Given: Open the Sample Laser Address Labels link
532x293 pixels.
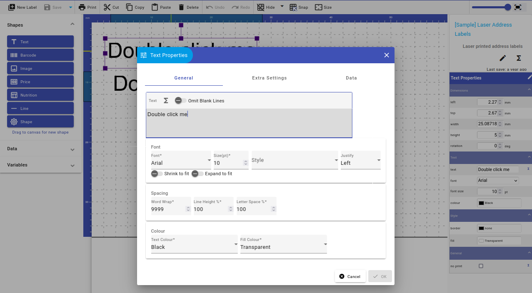Looking at the screenshot, I should tap(483, 29).
